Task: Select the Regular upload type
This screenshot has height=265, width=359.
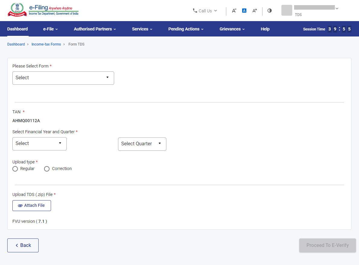Action: [x=15, y=169]
